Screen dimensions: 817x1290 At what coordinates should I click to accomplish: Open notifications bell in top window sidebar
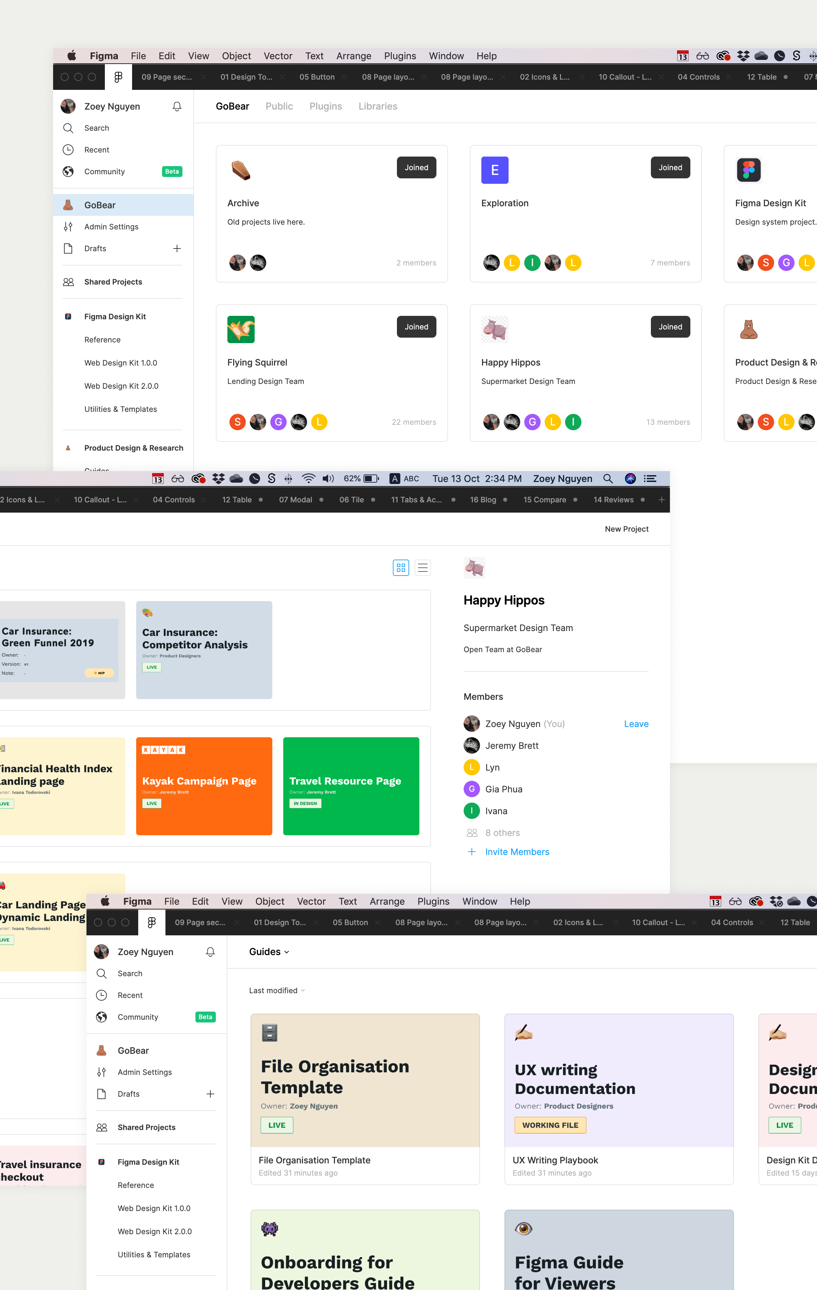tap(177, 106)
